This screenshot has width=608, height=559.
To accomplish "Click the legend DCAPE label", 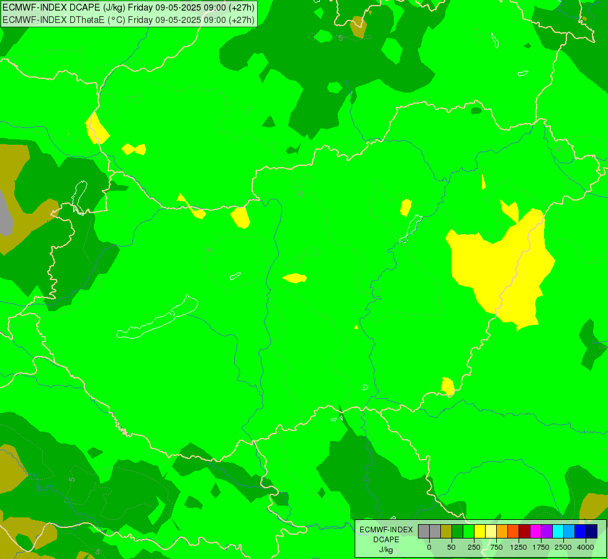I will pyautogui.click(x=386, y=540).
